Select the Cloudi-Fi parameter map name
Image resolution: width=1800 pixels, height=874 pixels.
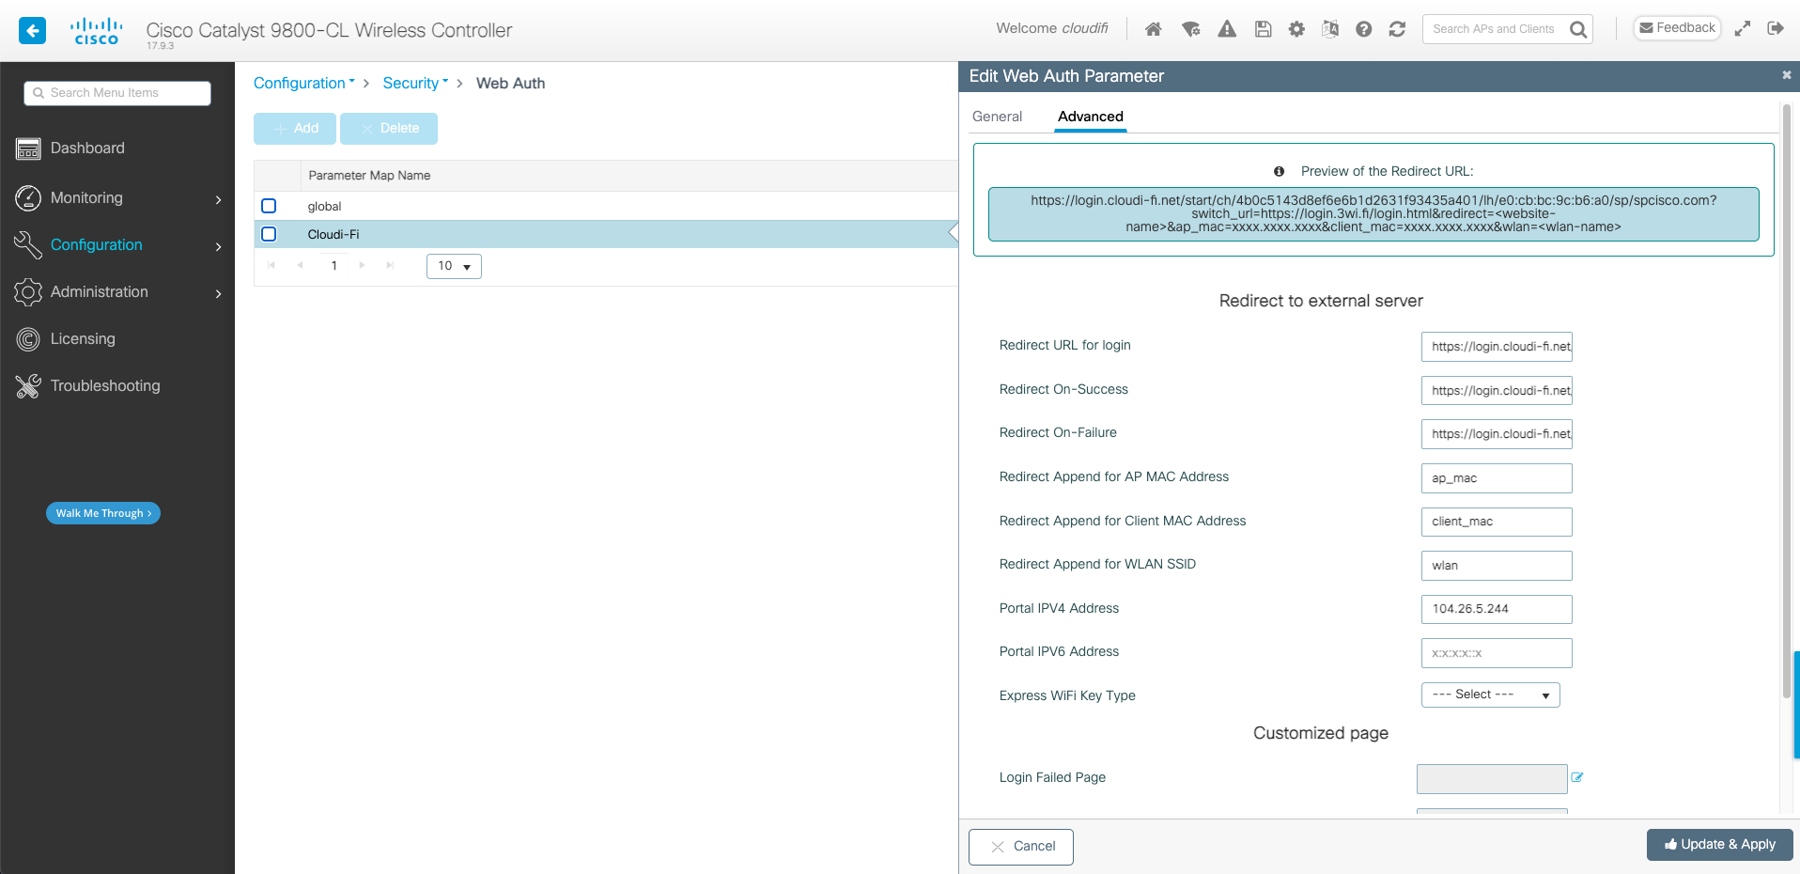[334, 235]
